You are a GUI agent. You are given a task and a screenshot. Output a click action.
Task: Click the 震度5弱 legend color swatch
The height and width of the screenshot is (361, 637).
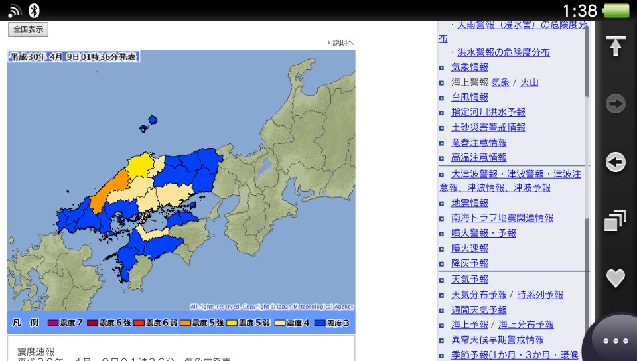coord(232,323)
